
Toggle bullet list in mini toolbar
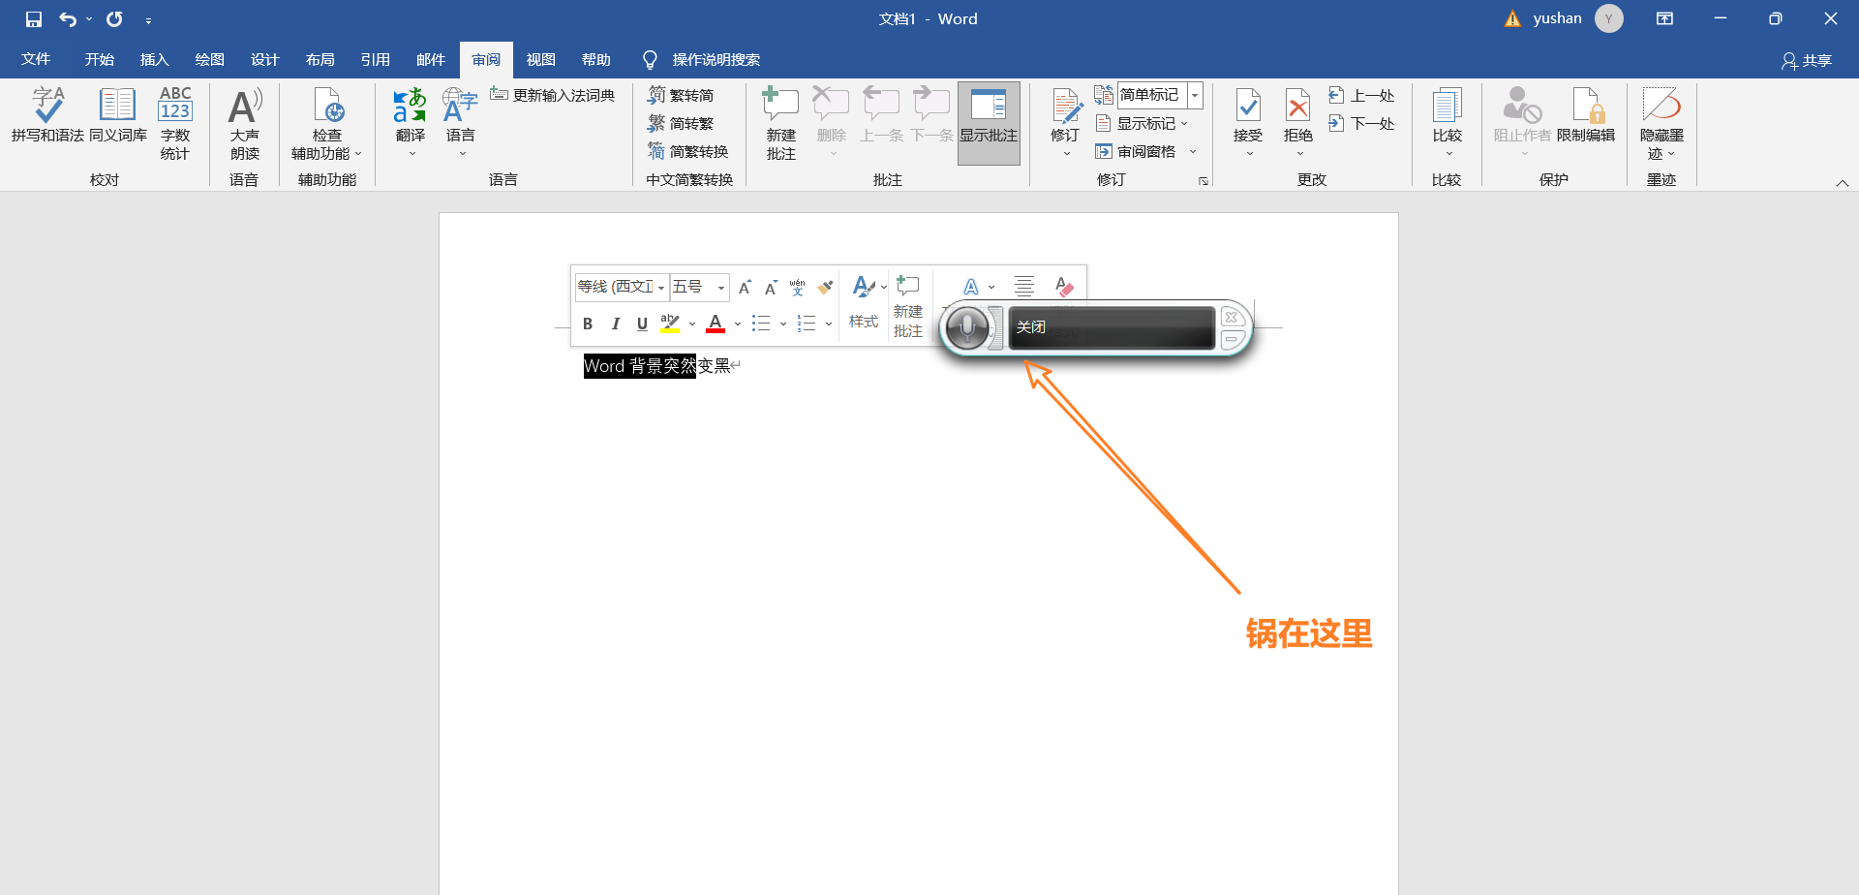point(761,324)
